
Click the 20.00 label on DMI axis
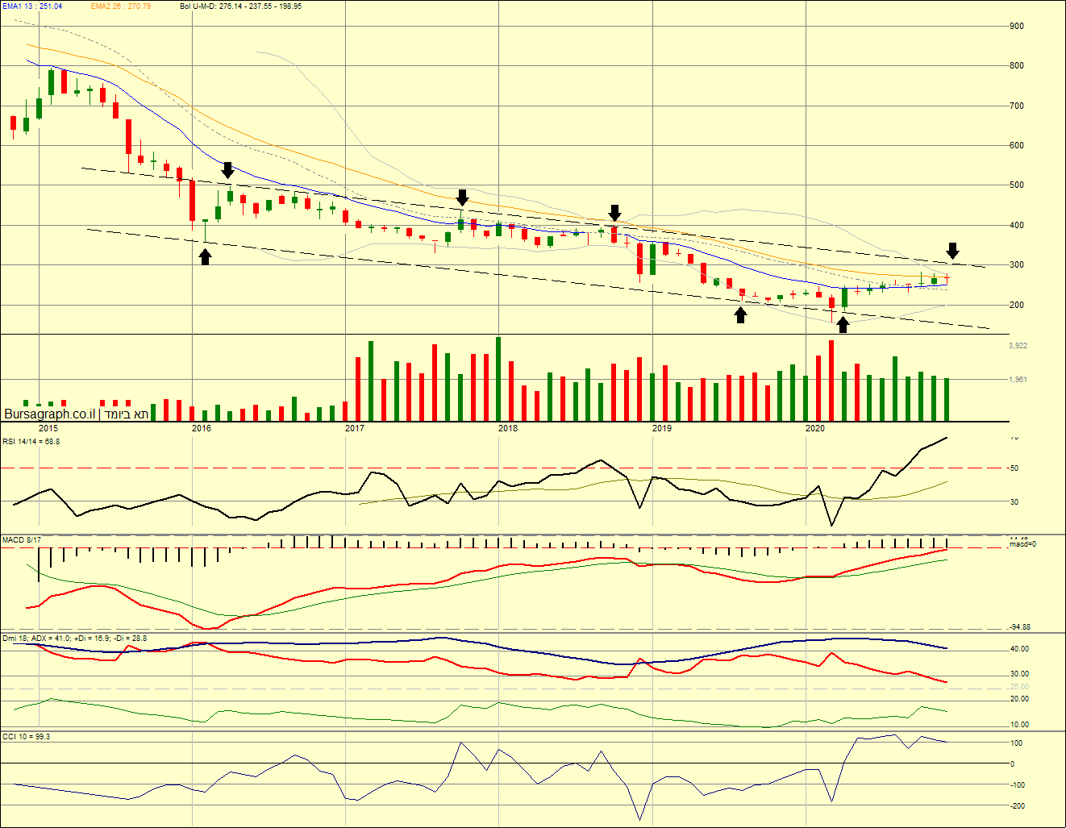[1019, 699]
